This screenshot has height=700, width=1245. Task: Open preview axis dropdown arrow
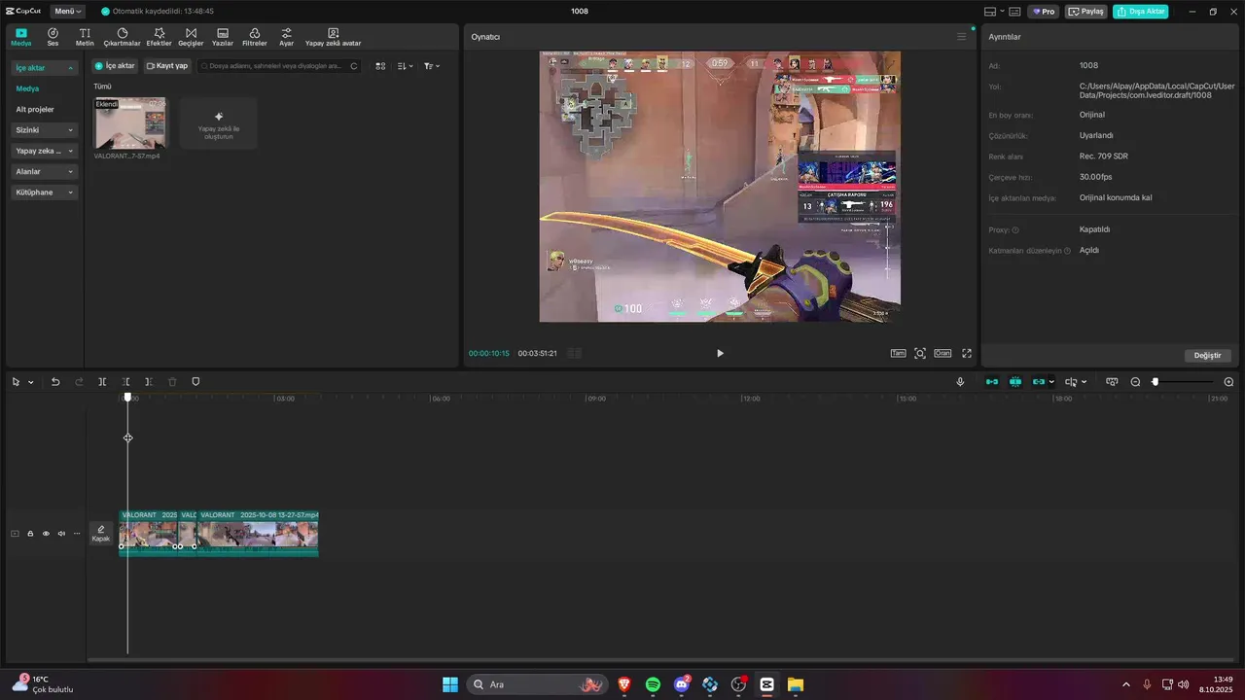pos(1085,382)
